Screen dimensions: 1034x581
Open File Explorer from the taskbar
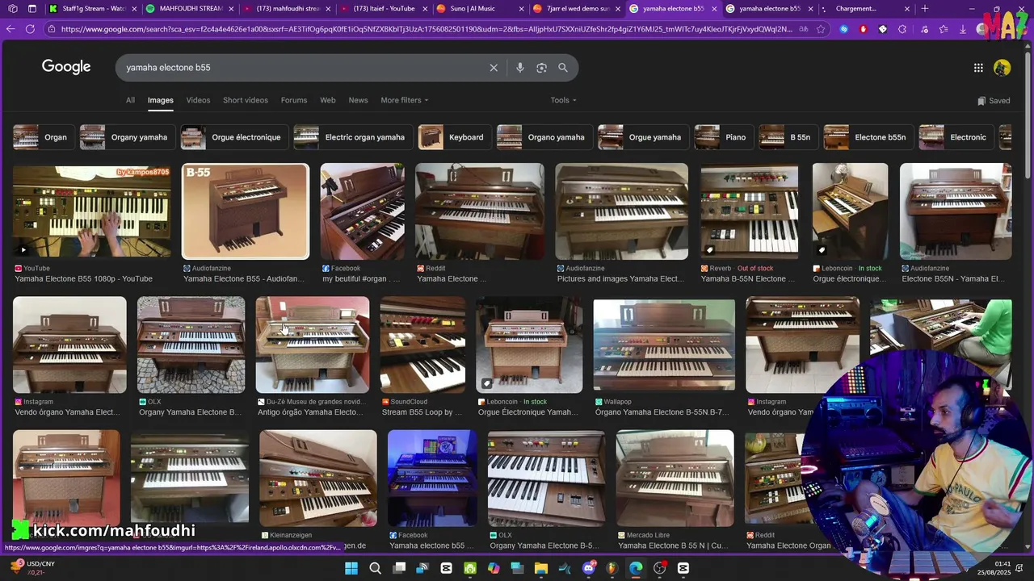pos(541,568)
